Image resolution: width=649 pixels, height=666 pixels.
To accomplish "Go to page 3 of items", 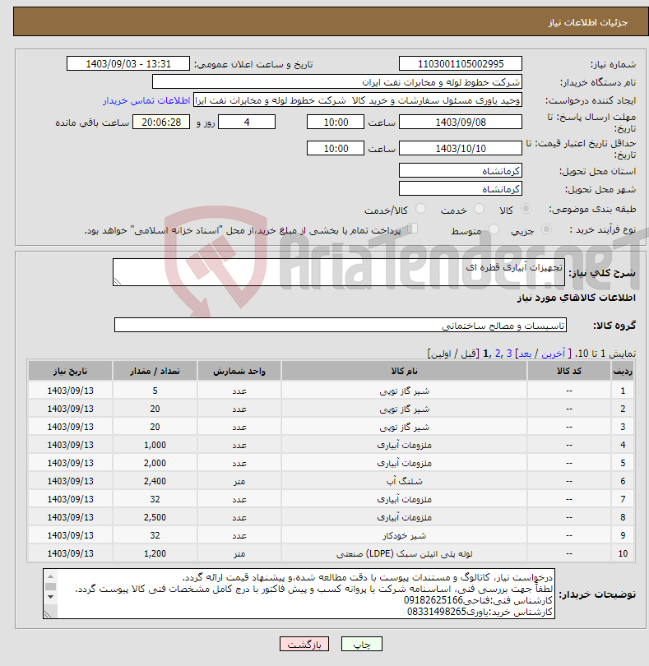I will tap(508, 354).
